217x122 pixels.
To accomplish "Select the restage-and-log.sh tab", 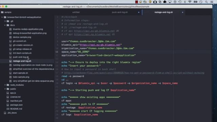I will tap(163, 12).
